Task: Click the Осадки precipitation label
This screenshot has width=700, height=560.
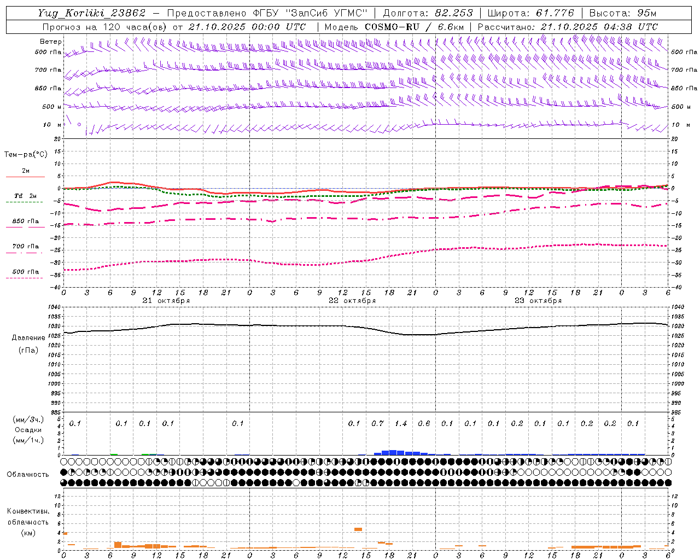Action: (x=28, y=430)
